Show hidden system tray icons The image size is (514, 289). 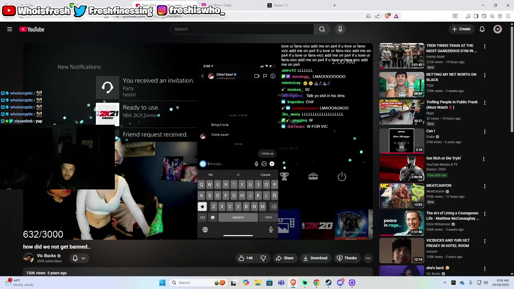445,283
